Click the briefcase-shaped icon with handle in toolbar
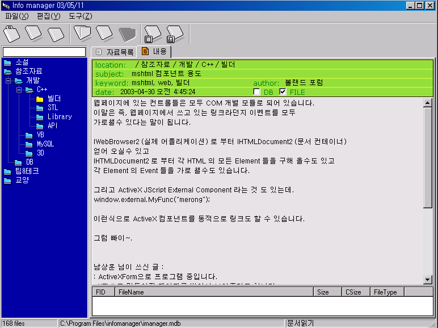438x328 pixels. (x=12, y=34)
